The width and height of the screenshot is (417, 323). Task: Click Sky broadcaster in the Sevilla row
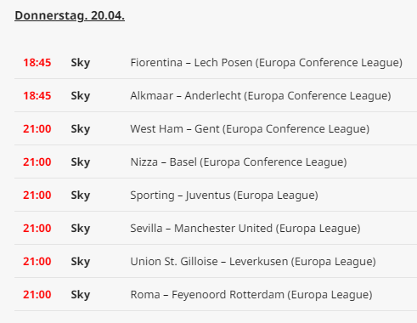[81, 229]
